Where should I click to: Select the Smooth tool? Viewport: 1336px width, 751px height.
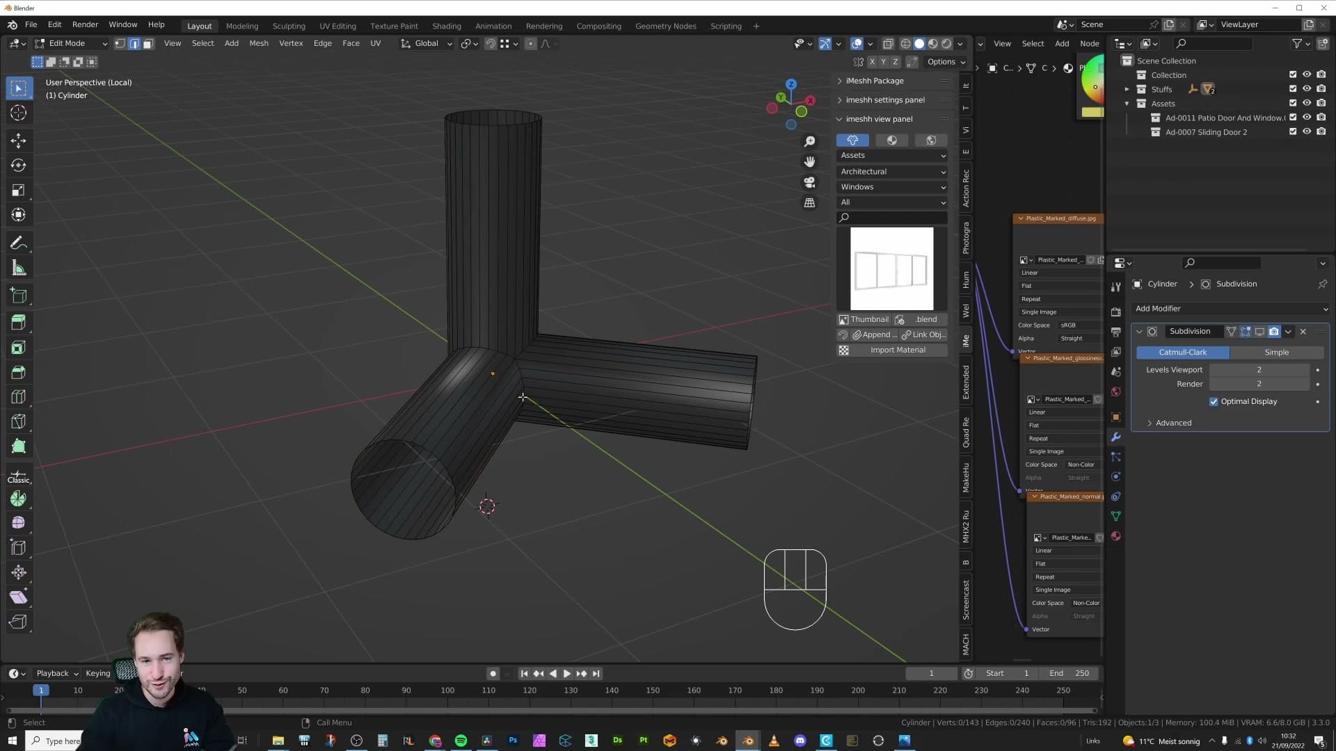[19, 523]
